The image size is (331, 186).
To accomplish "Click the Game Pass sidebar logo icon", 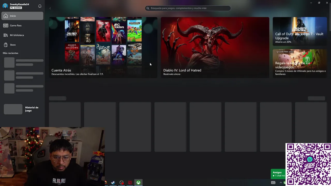I will [x=5, y=25].
